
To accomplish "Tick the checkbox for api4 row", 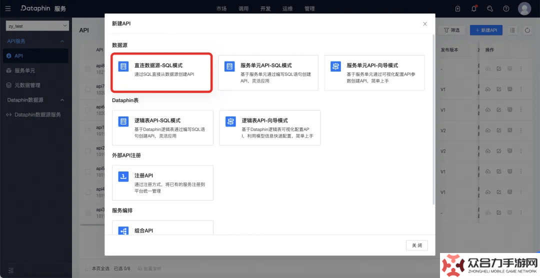I will (88, 192).
